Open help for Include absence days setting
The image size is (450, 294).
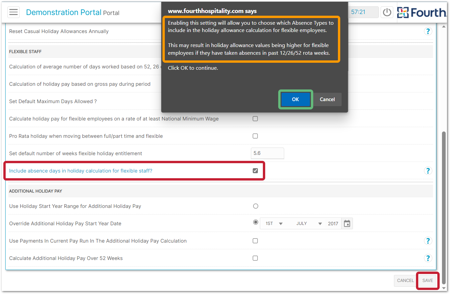pos(428,171)
